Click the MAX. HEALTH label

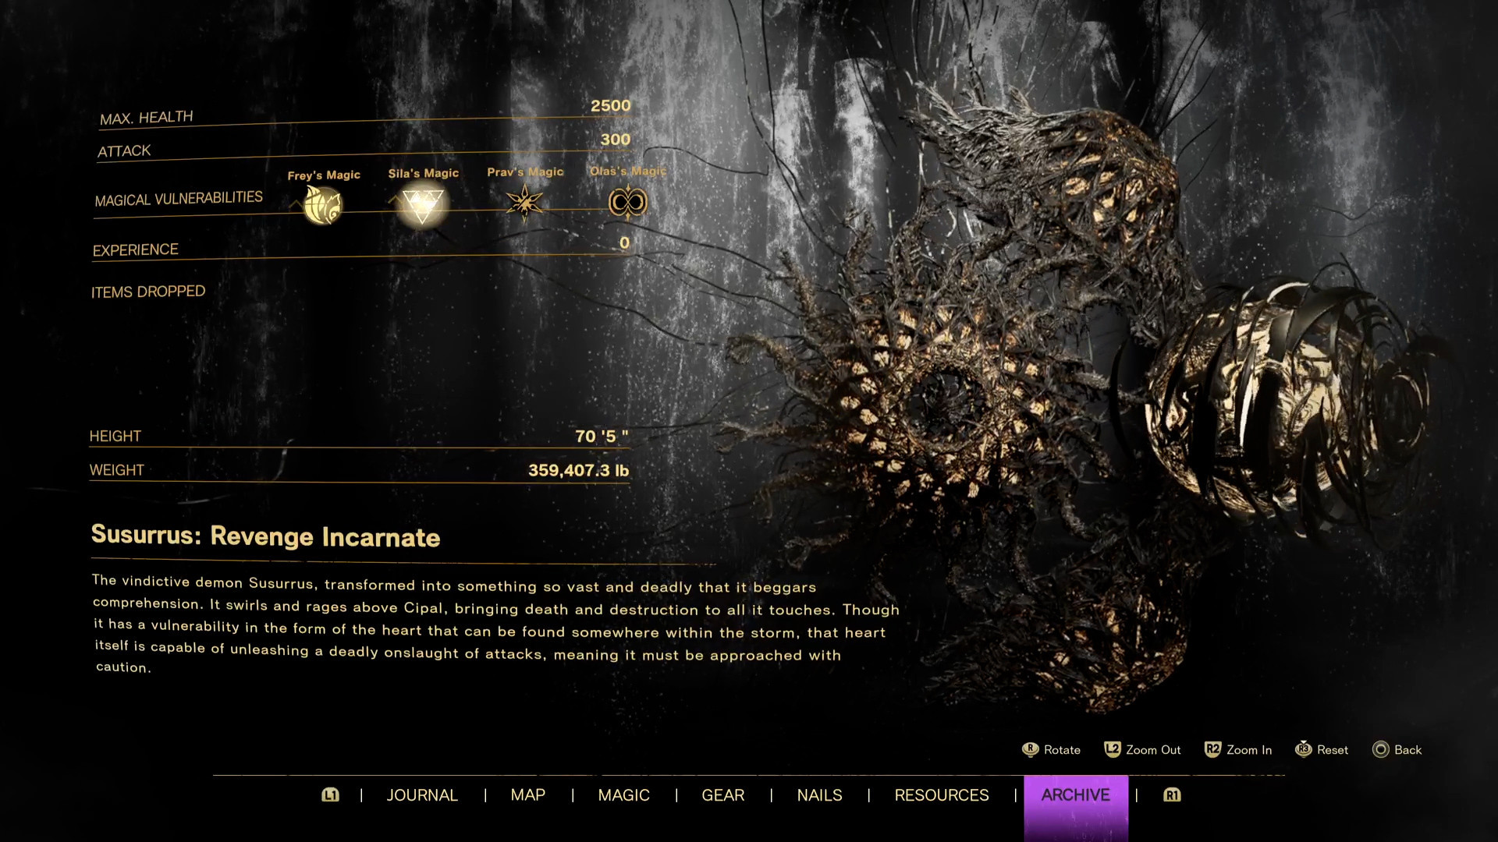146,118
